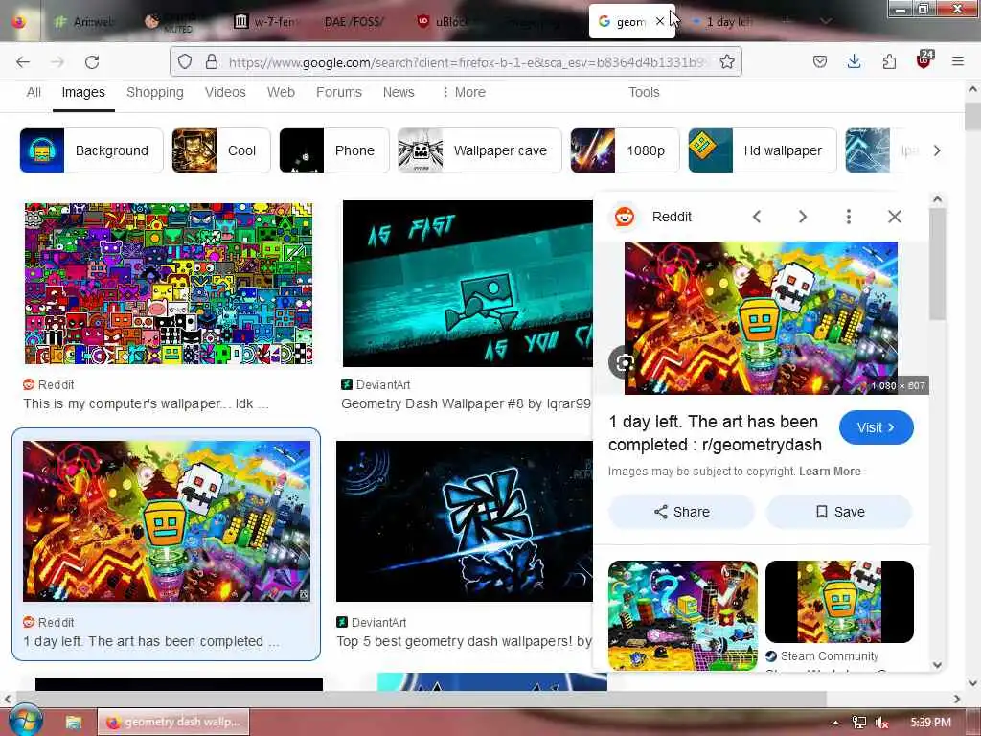Show the next image in preview panel

[x=803, y=217]
